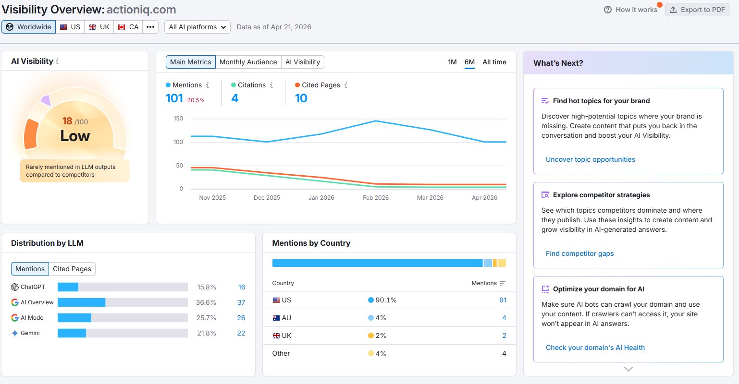Image resolution: width=739 pixels, height=384 pixels.
Task: Switch region filter to UK
Action: [99, 27]
